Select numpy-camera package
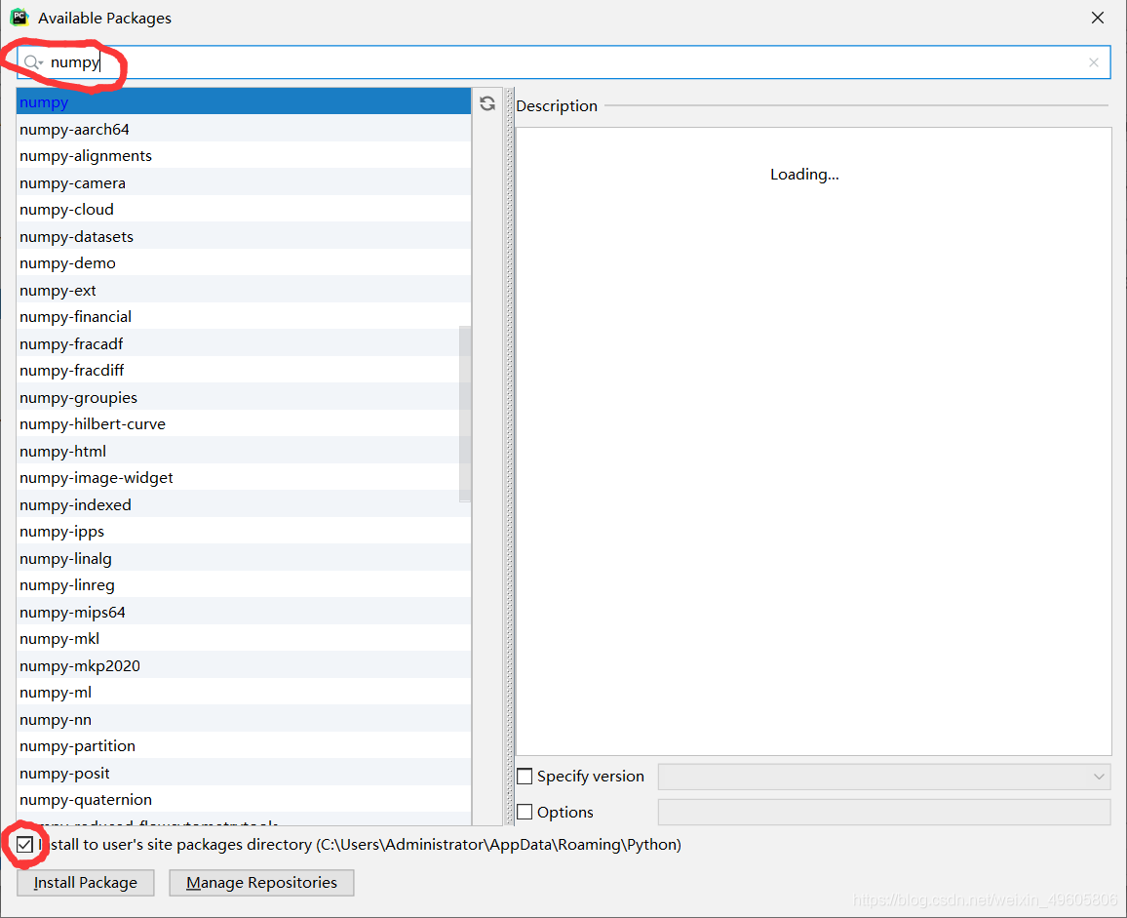The width and height of the screenshot is (1127, 918). [x=244, y=183]
